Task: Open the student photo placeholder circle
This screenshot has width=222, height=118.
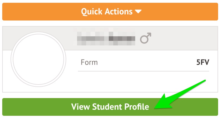Action: [x=38, y=59]
